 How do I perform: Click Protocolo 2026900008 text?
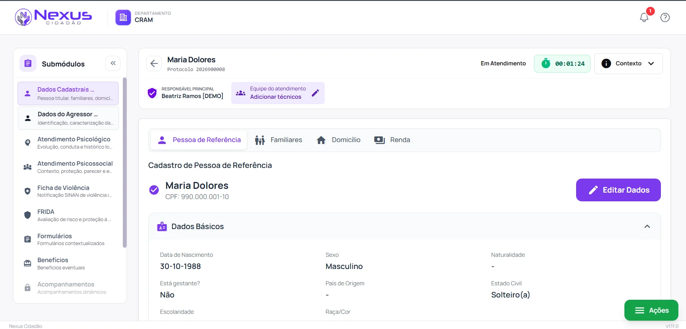pyautogui.click(x=196, y=70)
